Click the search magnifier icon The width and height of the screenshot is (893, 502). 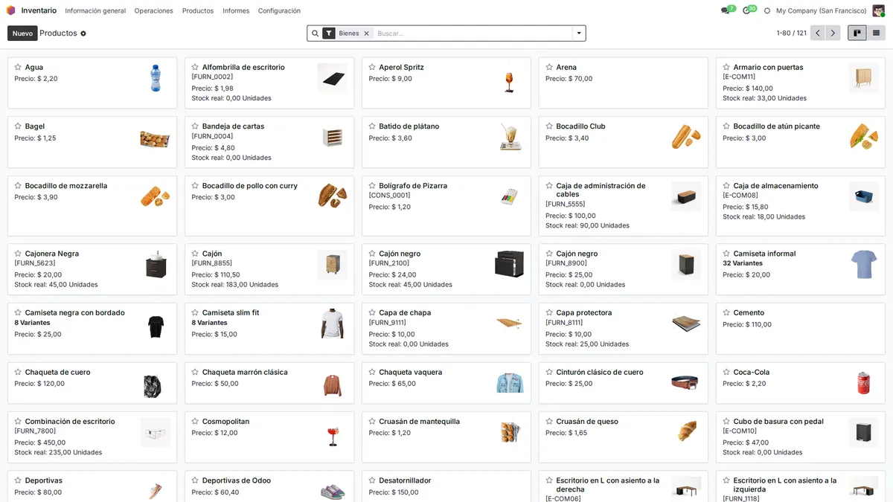[315, 33]
